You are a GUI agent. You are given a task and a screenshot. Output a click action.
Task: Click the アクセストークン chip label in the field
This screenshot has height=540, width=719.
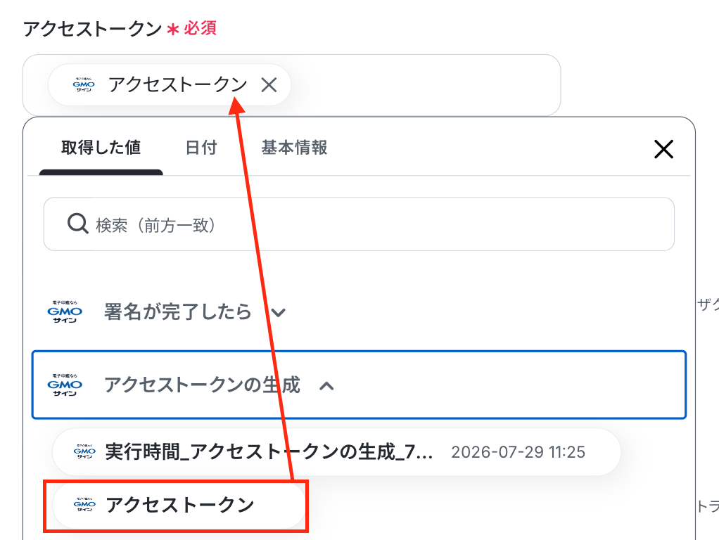(x=178, y=85)
